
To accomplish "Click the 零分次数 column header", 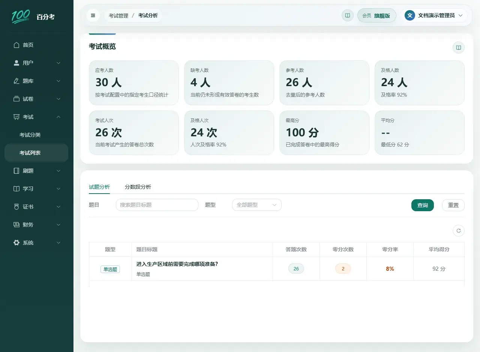I will (343, 249).
